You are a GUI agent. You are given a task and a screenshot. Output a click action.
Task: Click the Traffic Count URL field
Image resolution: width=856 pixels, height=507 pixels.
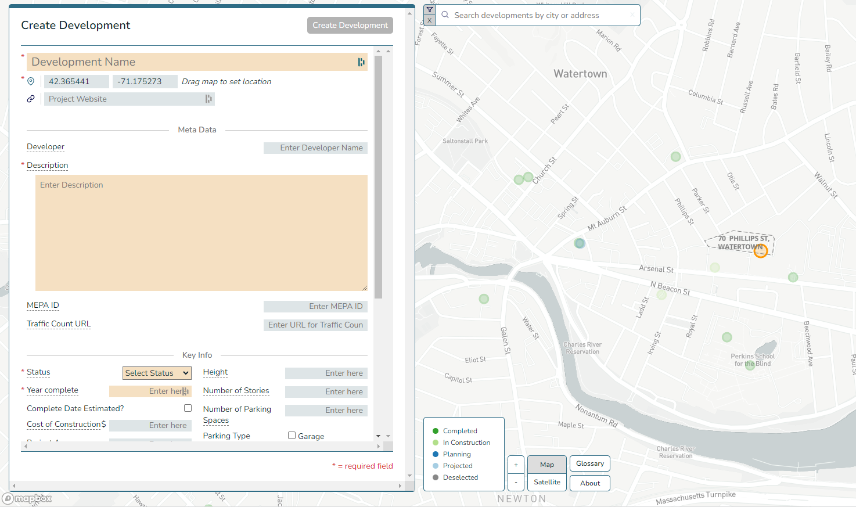pos(315,325)
